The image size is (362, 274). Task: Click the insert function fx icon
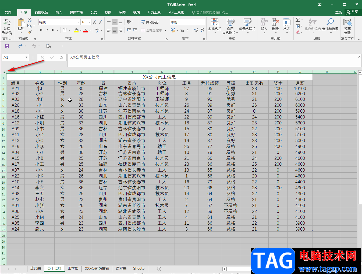click(x=62, y=57)
